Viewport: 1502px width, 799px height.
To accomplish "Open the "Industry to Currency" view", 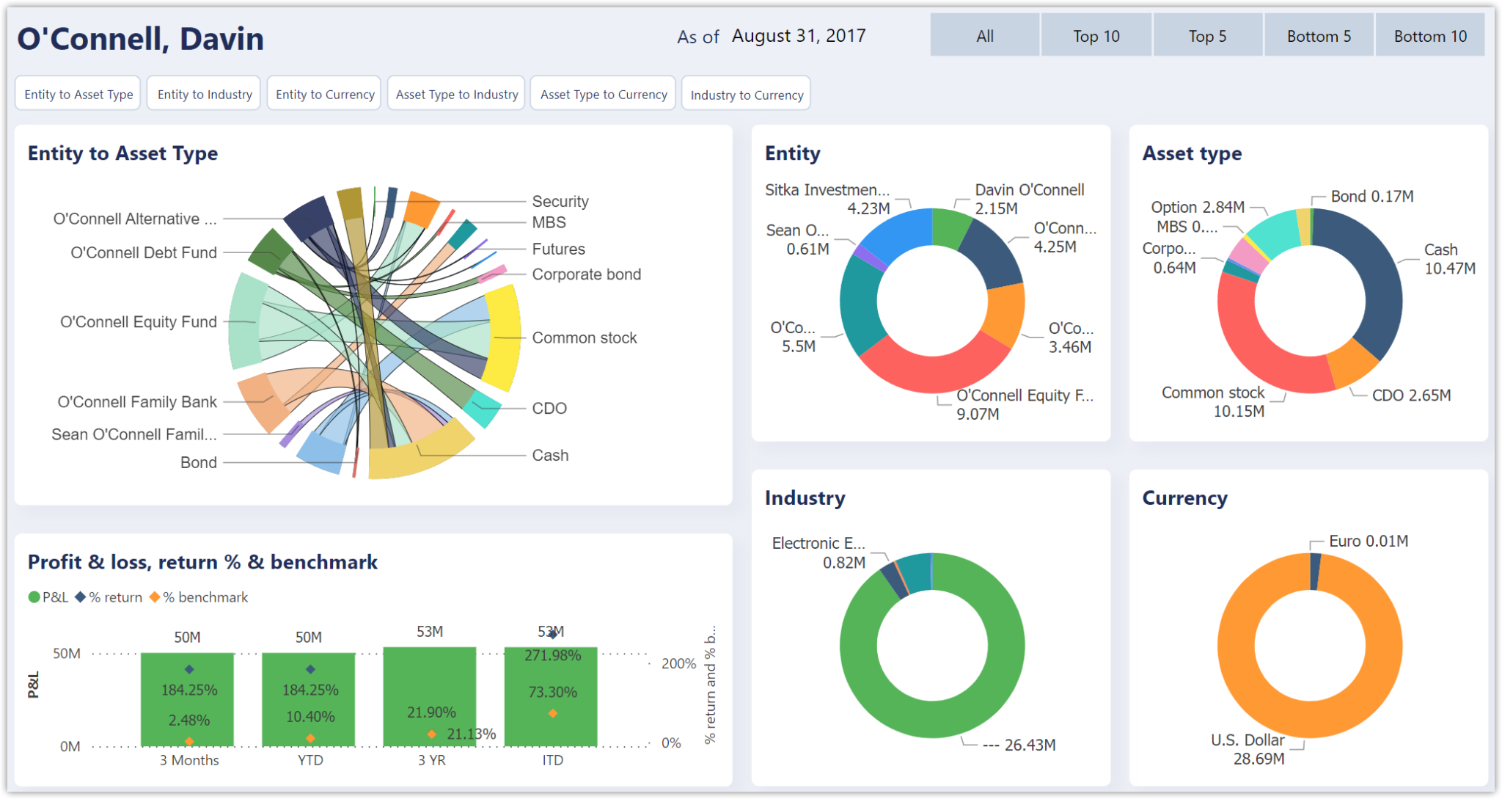I will pos(746,93).
